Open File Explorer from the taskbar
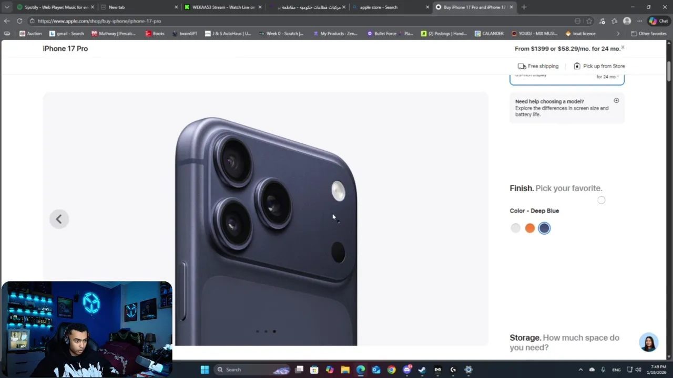This screenshot has height=378, width=673. coord(345,370)
